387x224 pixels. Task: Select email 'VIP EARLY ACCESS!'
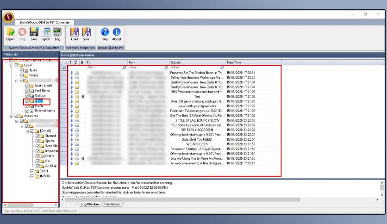pos(197,130)
